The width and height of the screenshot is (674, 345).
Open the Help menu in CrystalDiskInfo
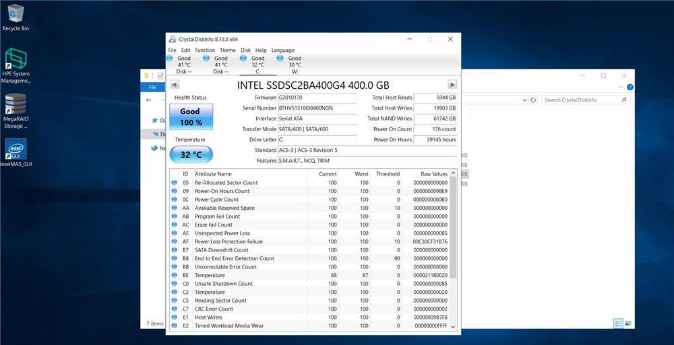click(x=261, y=50)
